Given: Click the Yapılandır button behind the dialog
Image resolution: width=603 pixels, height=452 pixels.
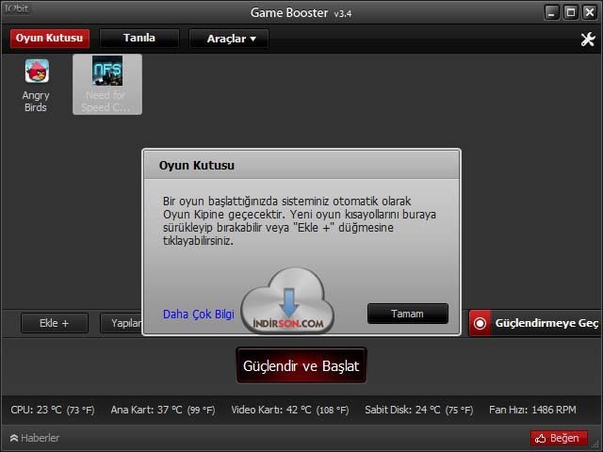Looking at the screenshot, I should point(122,323).
